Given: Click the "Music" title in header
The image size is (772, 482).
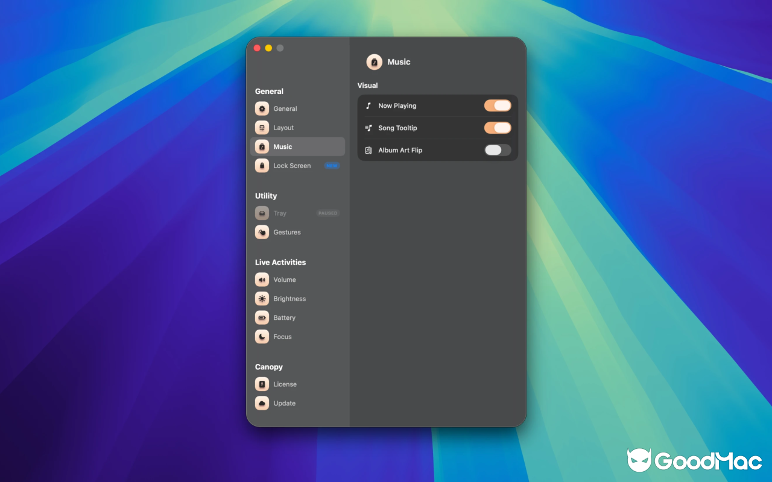Looking at the screenshot, I should pos(399,62).
